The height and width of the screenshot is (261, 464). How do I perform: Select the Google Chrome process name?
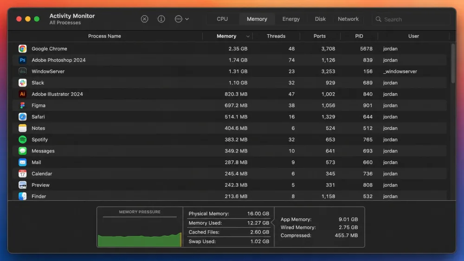[x=50, y=49]
